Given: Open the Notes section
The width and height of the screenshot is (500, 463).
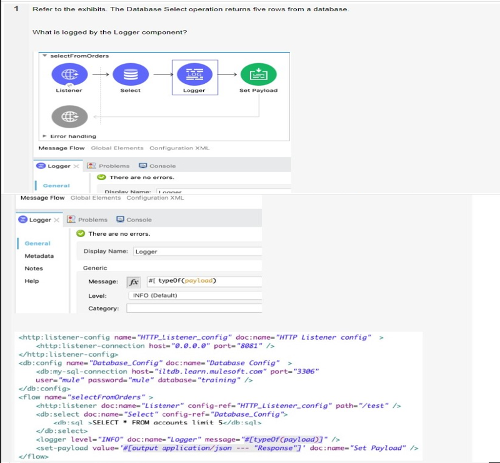Looking at the screenshot, I should [x=34, y=268].
